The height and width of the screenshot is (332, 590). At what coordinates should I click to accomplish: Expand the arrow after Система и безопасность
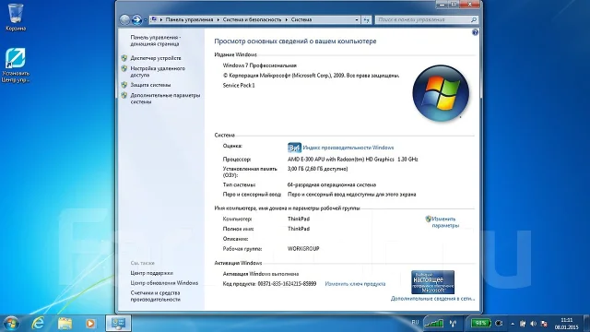pos(287,19)
